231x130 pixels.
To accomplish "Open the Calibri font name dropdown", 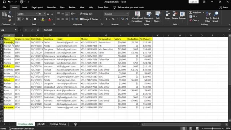I will pos(37,14).
